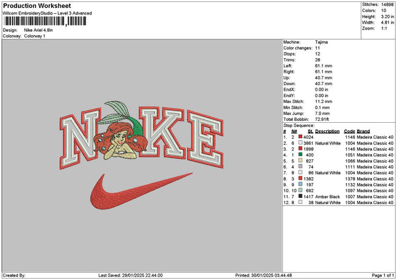Click the Page 1 of 1 footer text
This screenshot has height=280, width=397.
[x=383, y=275]
